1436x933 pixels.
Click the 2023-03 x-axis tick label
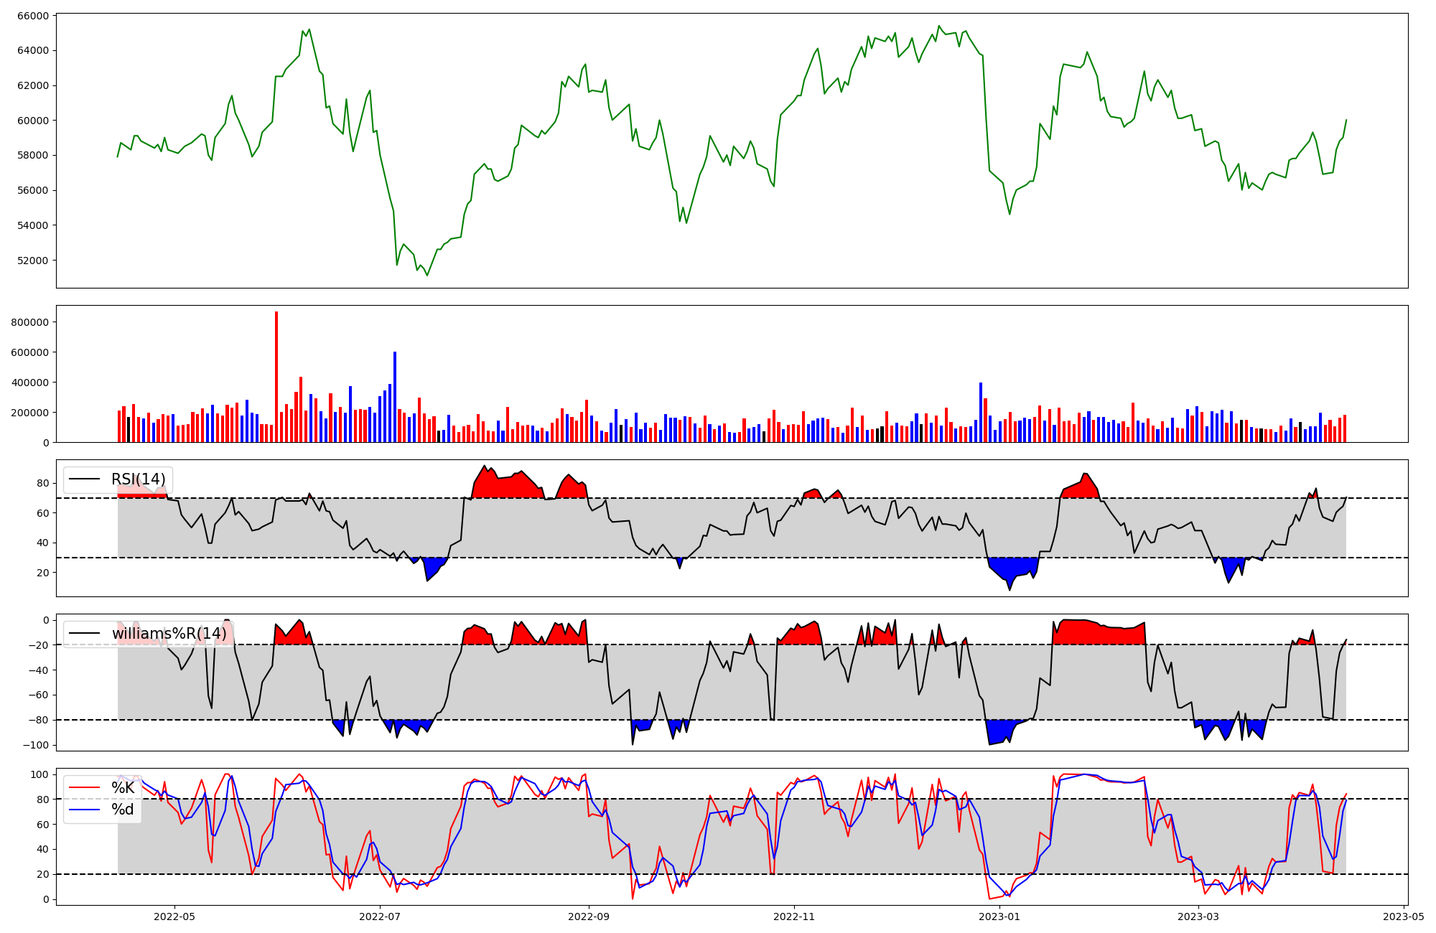[x=1198, y=916]
